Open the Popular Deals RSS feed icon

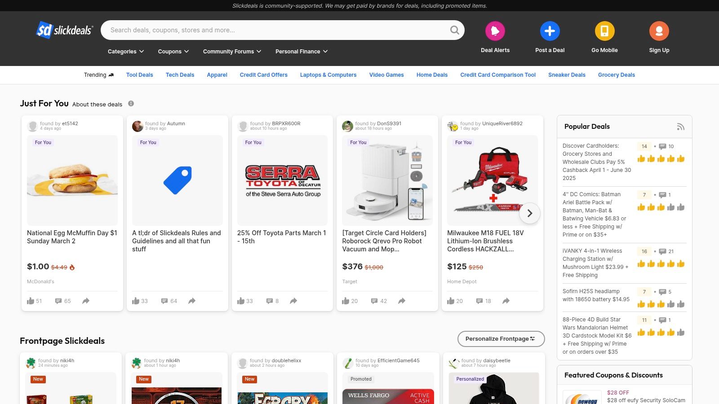(681, 127)
